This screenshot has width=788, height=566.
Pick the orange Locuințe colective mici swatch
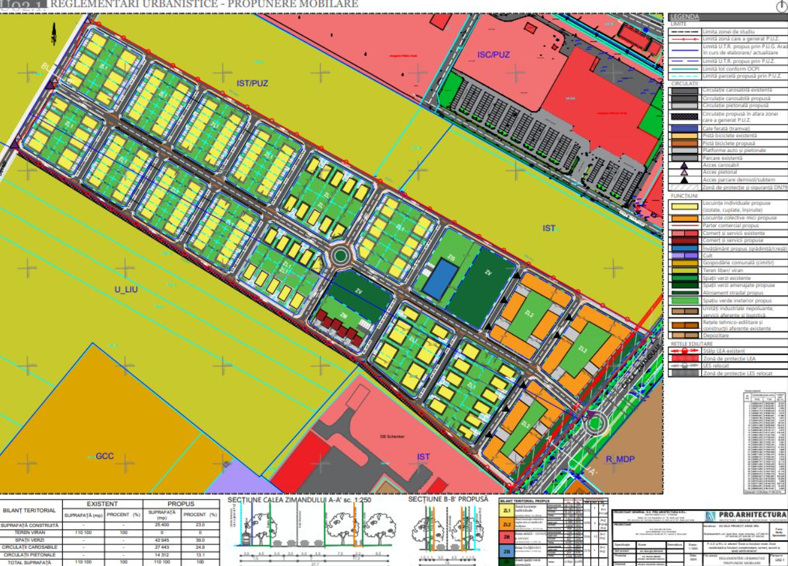(x=684, y=218)
